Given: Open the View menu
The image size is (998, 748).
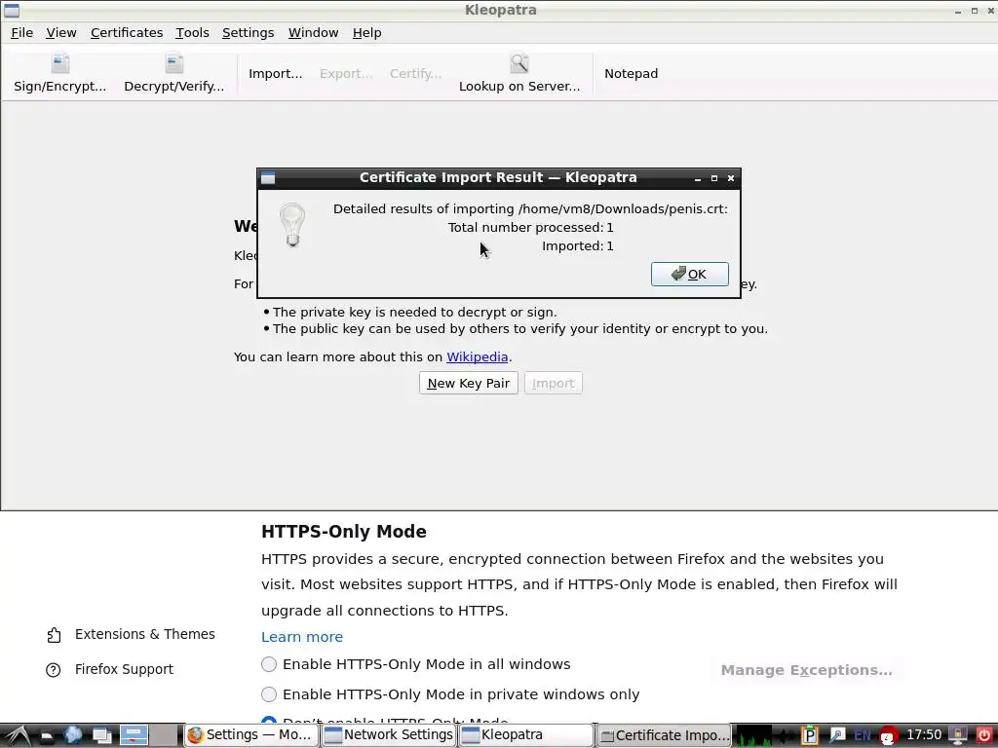Looking at the screenshot, I should click(61, 33).
